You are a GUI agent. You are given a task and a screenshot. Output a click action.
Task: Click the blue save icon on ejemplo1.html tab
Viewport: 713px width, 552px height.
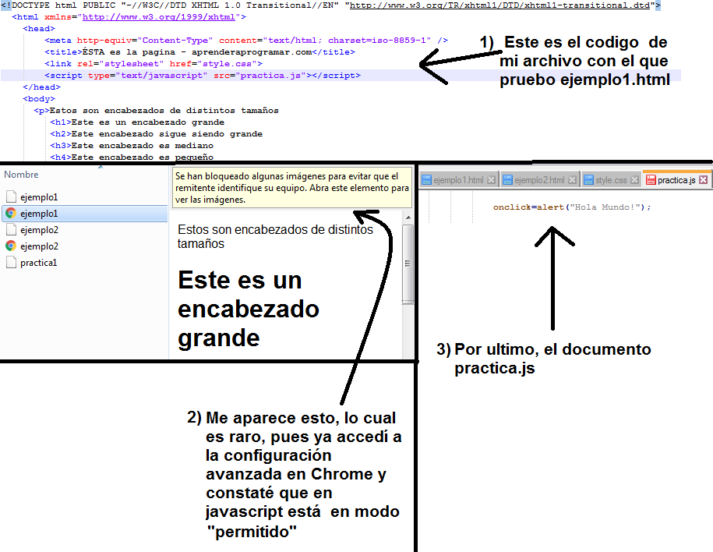pyautogui.click(x=426, y=180)
